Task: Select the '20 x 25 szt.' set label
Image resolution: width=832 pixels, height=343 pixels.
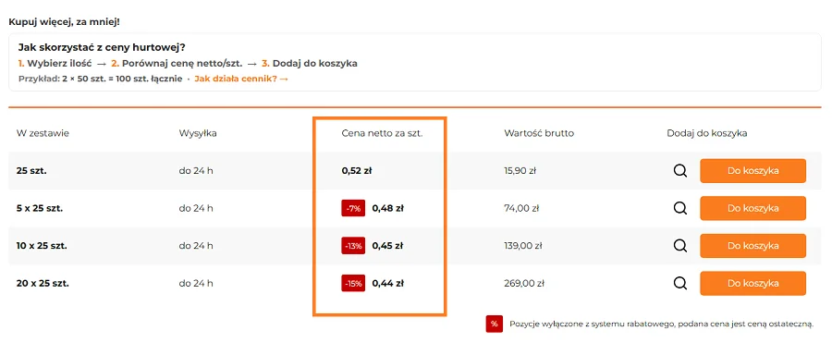Action: (x=43, y=284)
